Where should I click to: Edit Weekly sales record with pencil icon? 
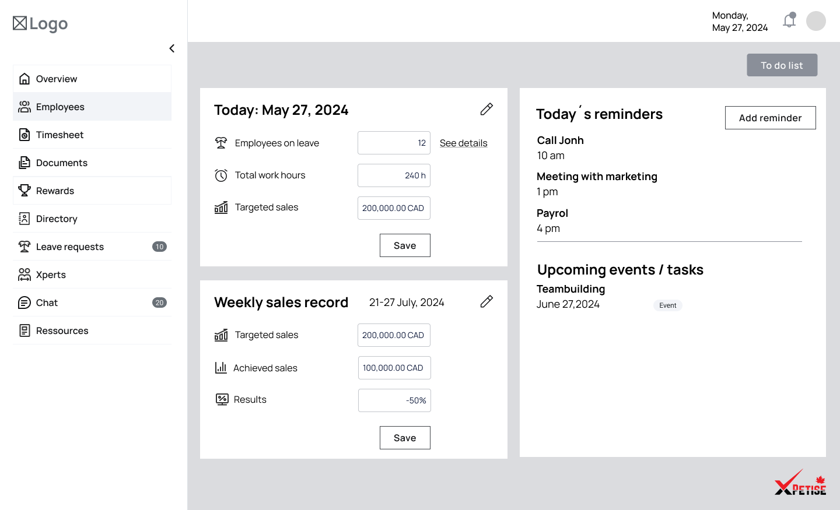click(487, 301)
